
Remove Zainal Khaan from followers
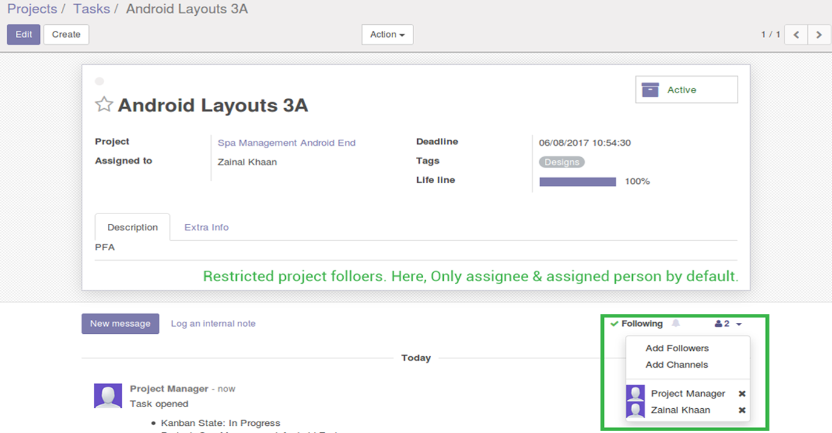(x=742, y=410)
